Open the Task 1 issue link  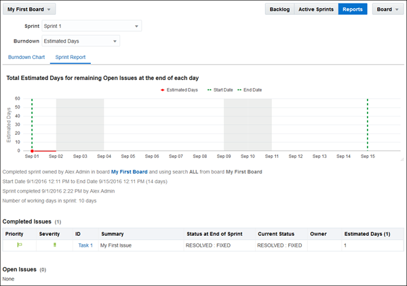click(85, 245)
